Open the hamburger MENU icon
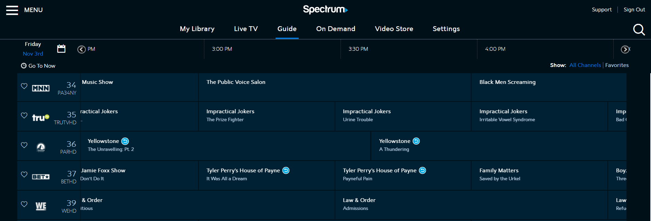The width and height of the screenshot is (651, 221). [x=12, y=10]
